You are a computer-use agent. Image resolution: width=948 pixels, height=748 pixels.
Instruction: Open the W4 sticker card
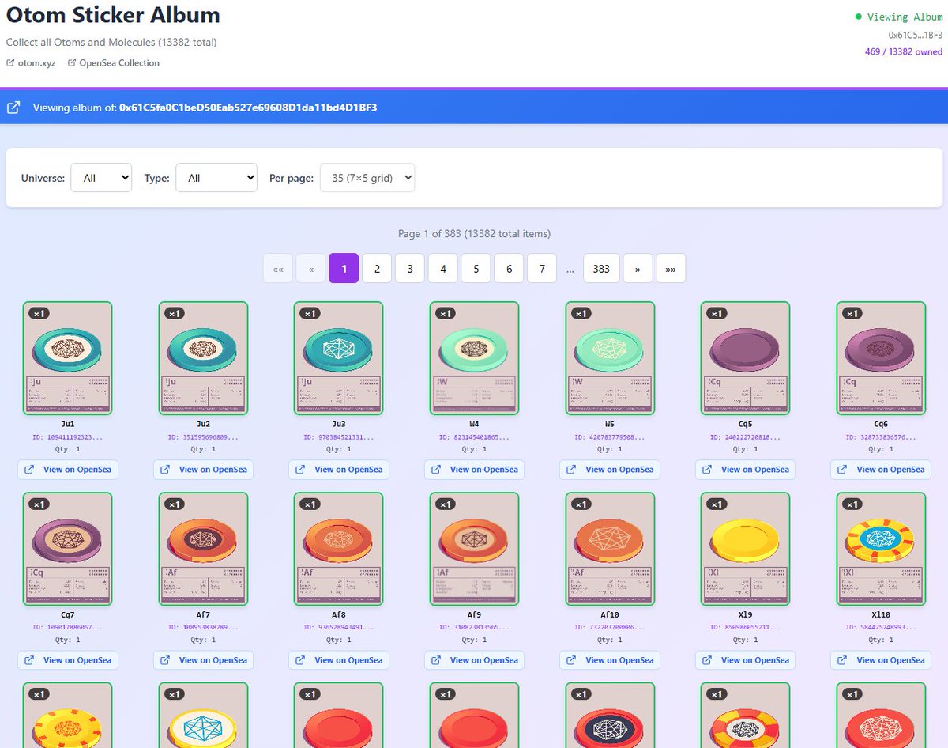(474, 358)
